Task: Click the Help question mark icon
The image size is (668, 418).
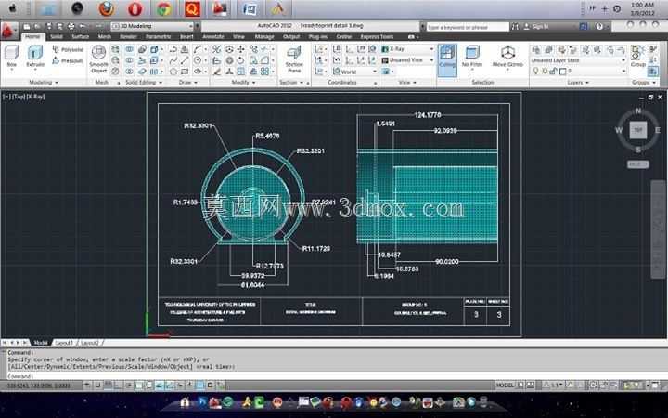Action: [599, 26]
